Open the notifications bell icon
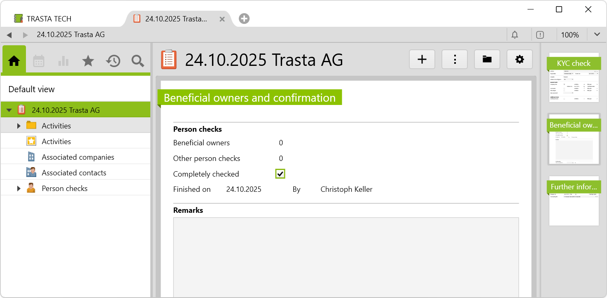607x298 pixels. 515,35
